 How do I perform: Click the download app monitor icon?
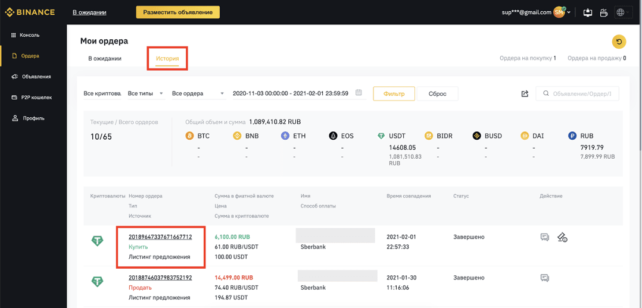588,12
